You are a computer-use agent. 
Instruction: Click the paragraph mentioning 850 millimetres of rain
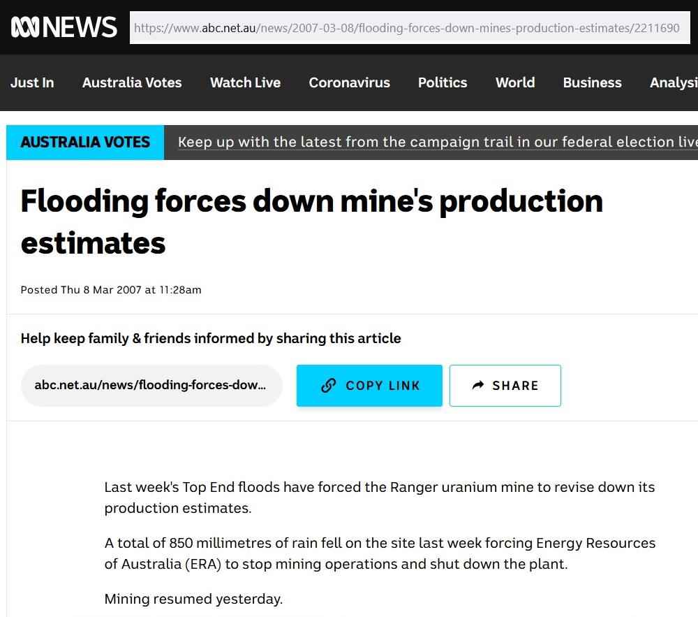click(380, 553)
